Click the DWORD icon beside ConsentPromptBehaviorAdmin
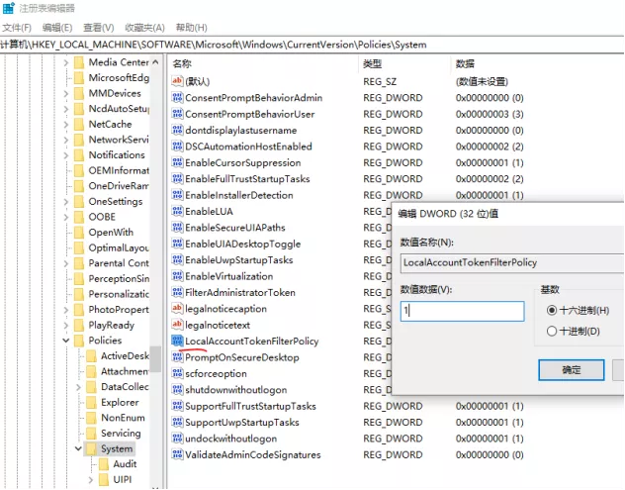Viewport: 625px width, 490px height. click(177, 98)
